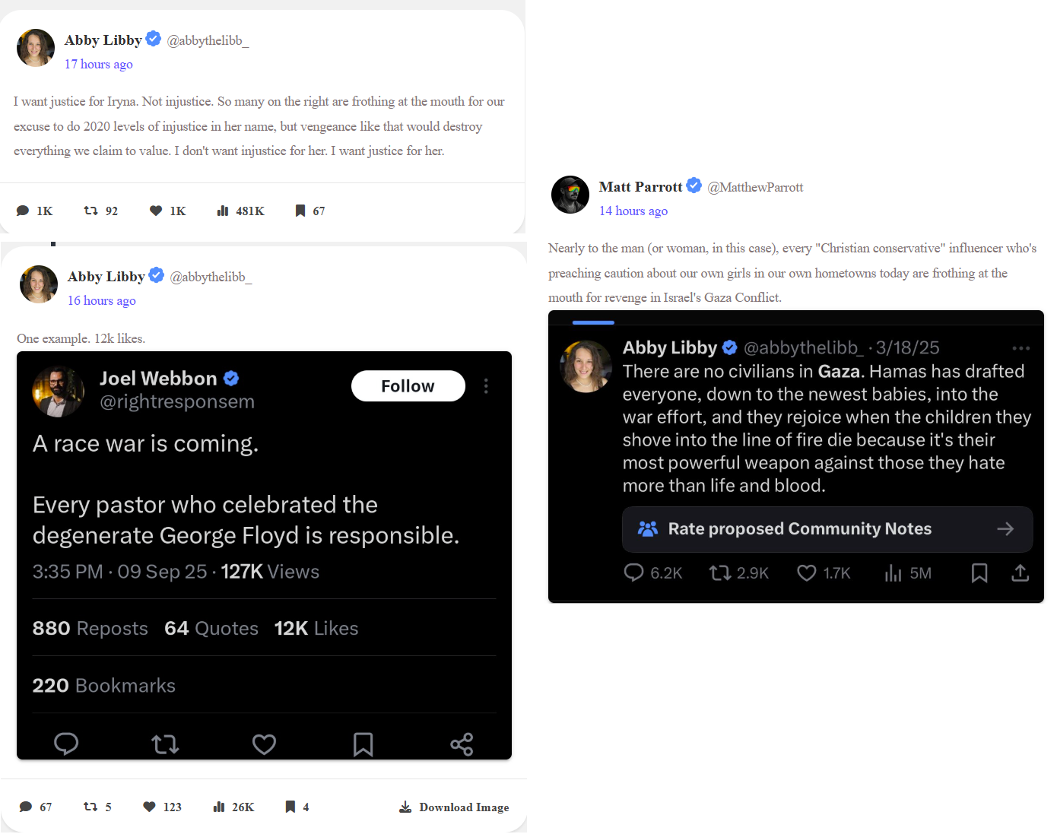Click @MatthewParrott handle
The width and height of the screenshot is (1057, 834).
[x=755, y=187]
